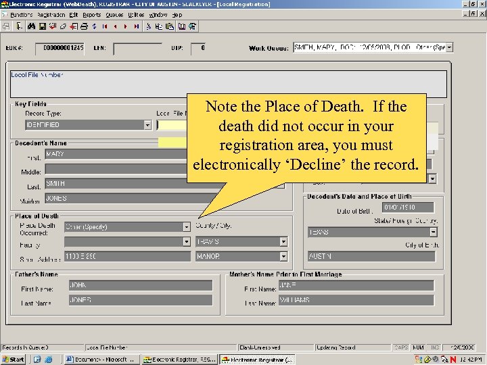This screenshot has width=487, height=365.
Task: Click the binoculars search icon in toolbar
Action: 31,26
